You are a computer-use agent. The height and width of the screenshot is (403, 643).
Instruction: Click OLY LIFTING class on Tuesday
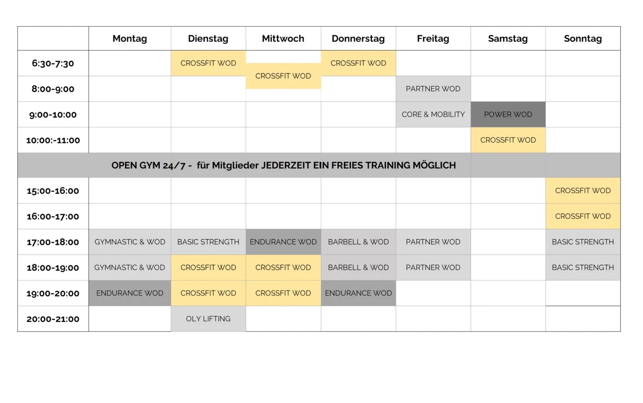click(208, 319)
